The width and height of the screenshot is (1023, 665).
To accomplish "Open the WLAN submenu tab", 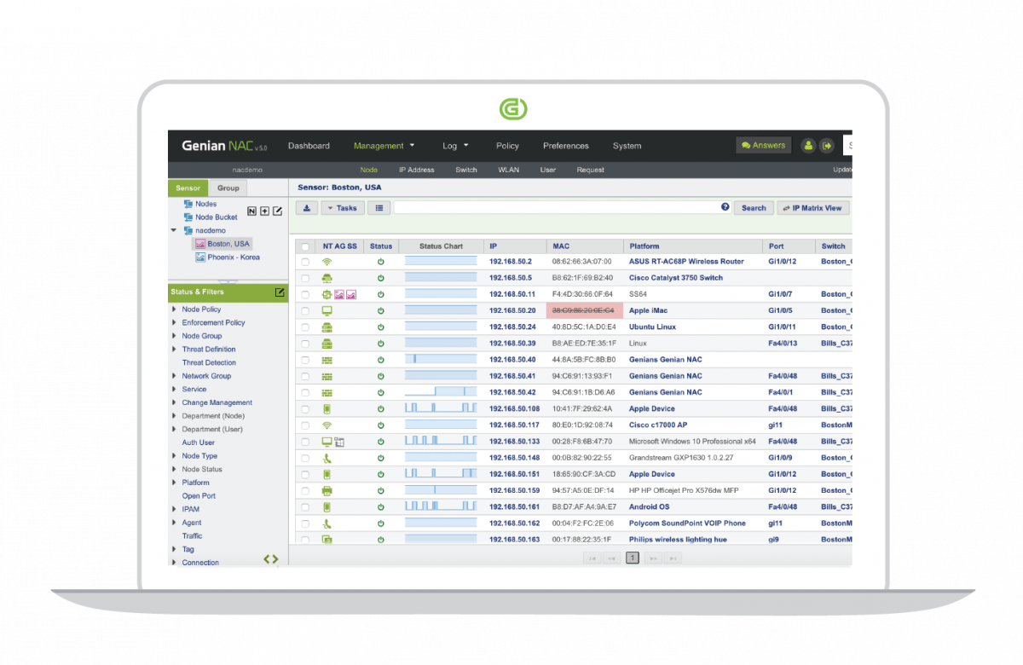I will (508, 170).
